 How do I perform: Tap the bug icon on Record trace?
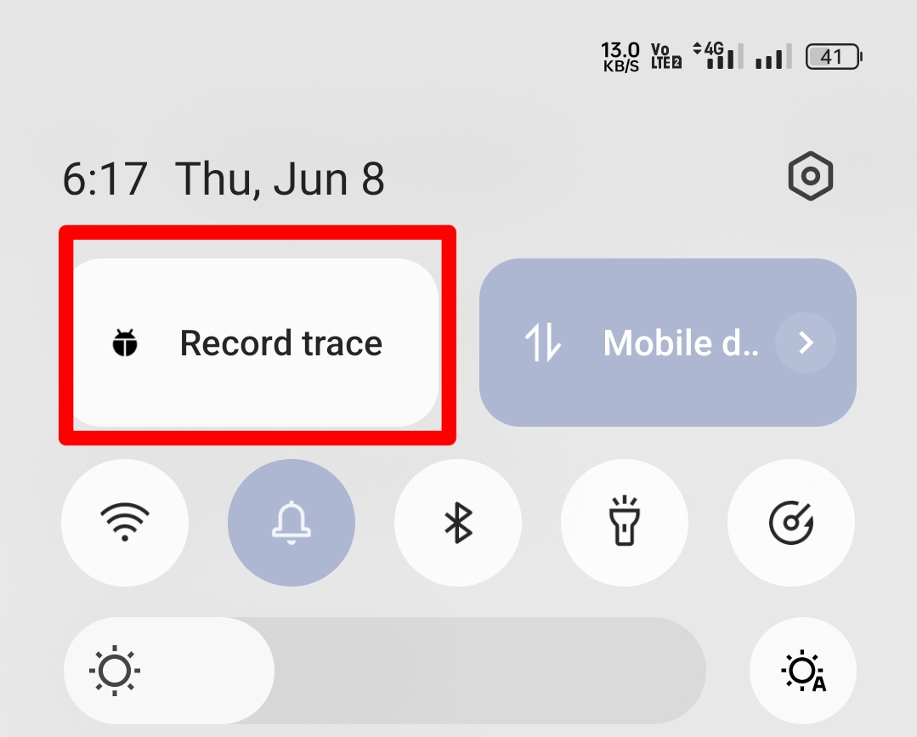pos(125,343)
